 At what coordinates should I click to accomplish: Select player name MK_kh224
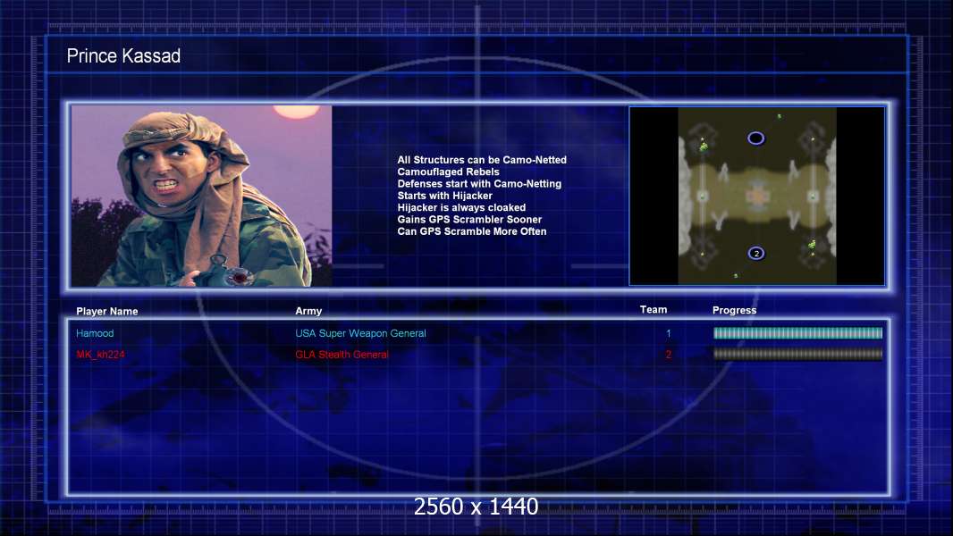(x=100, y=355)
